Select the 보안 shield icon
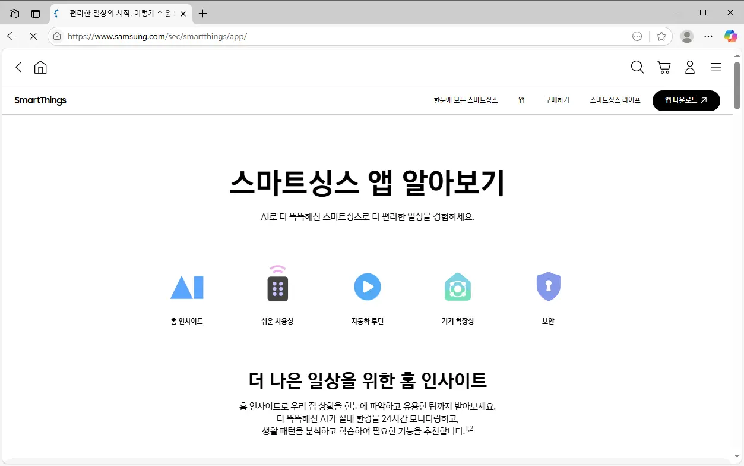 (548, 287)
